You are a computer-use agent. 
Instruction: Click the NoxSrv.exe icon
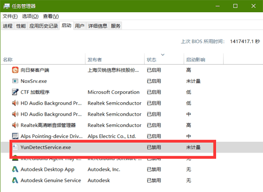point(15,81)
